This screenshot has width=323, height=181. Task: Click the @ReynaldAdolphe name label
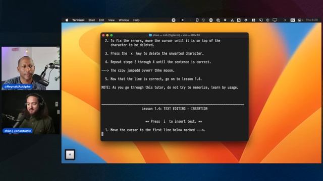18,87
